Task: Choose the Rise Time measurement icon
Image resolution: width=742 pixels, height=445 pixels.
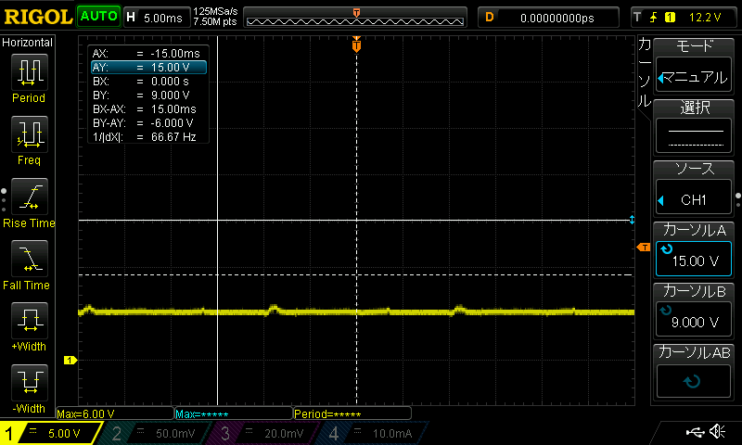Action: coord(28,202)
